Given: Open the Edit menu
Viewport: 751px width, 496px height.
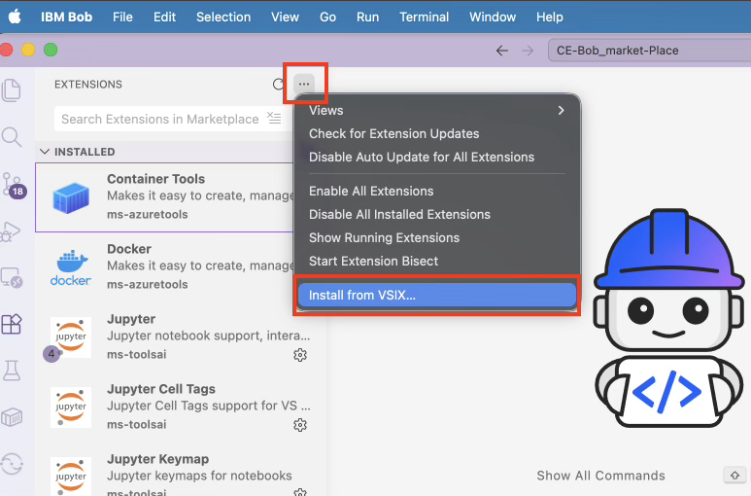Looking at the screenshot, I should pyautogui.click(x=164, y=18).
